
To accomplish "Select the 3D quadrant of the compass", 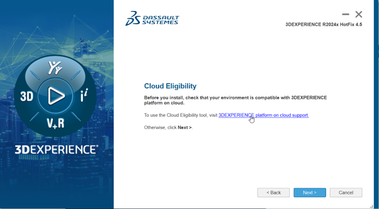I will pyautogui.click(x=27, y=96).
